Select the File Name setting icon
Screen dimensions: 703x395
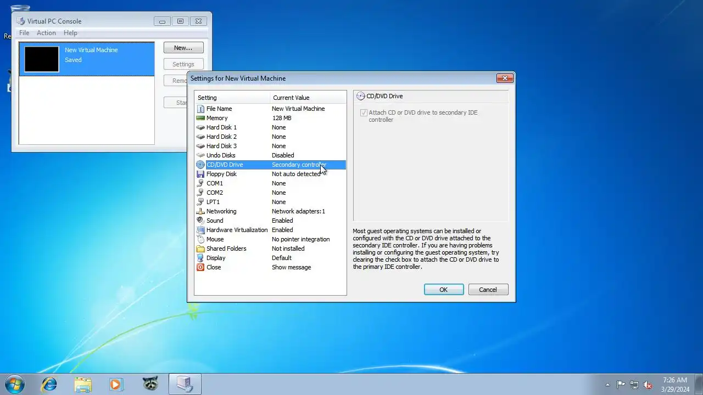pyautogui.click(x=200, y=109)
